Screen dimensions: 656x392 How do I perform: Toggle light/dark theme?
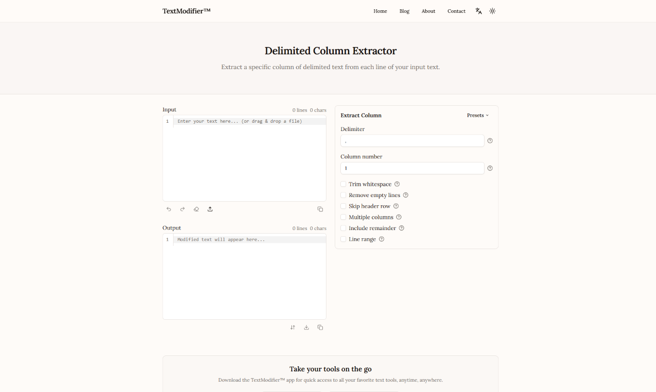coord(492,11)
